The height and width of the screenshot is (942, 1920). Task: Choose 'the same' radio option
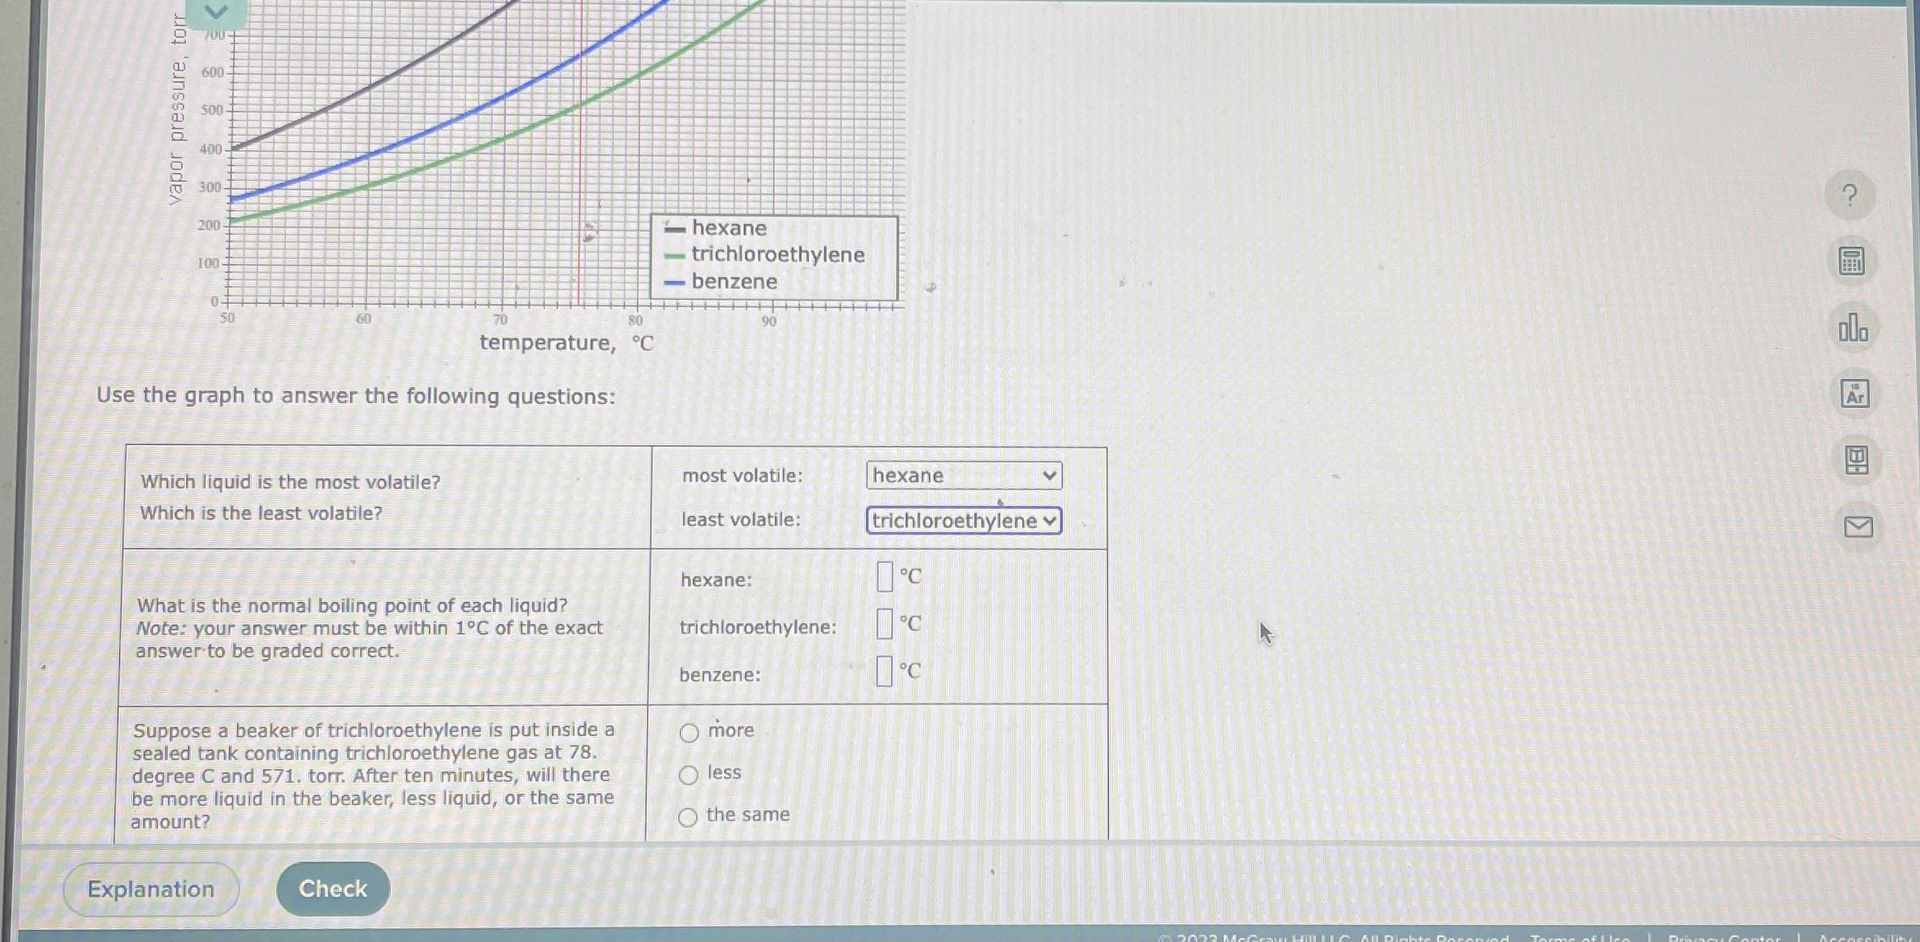coord(688,817)
